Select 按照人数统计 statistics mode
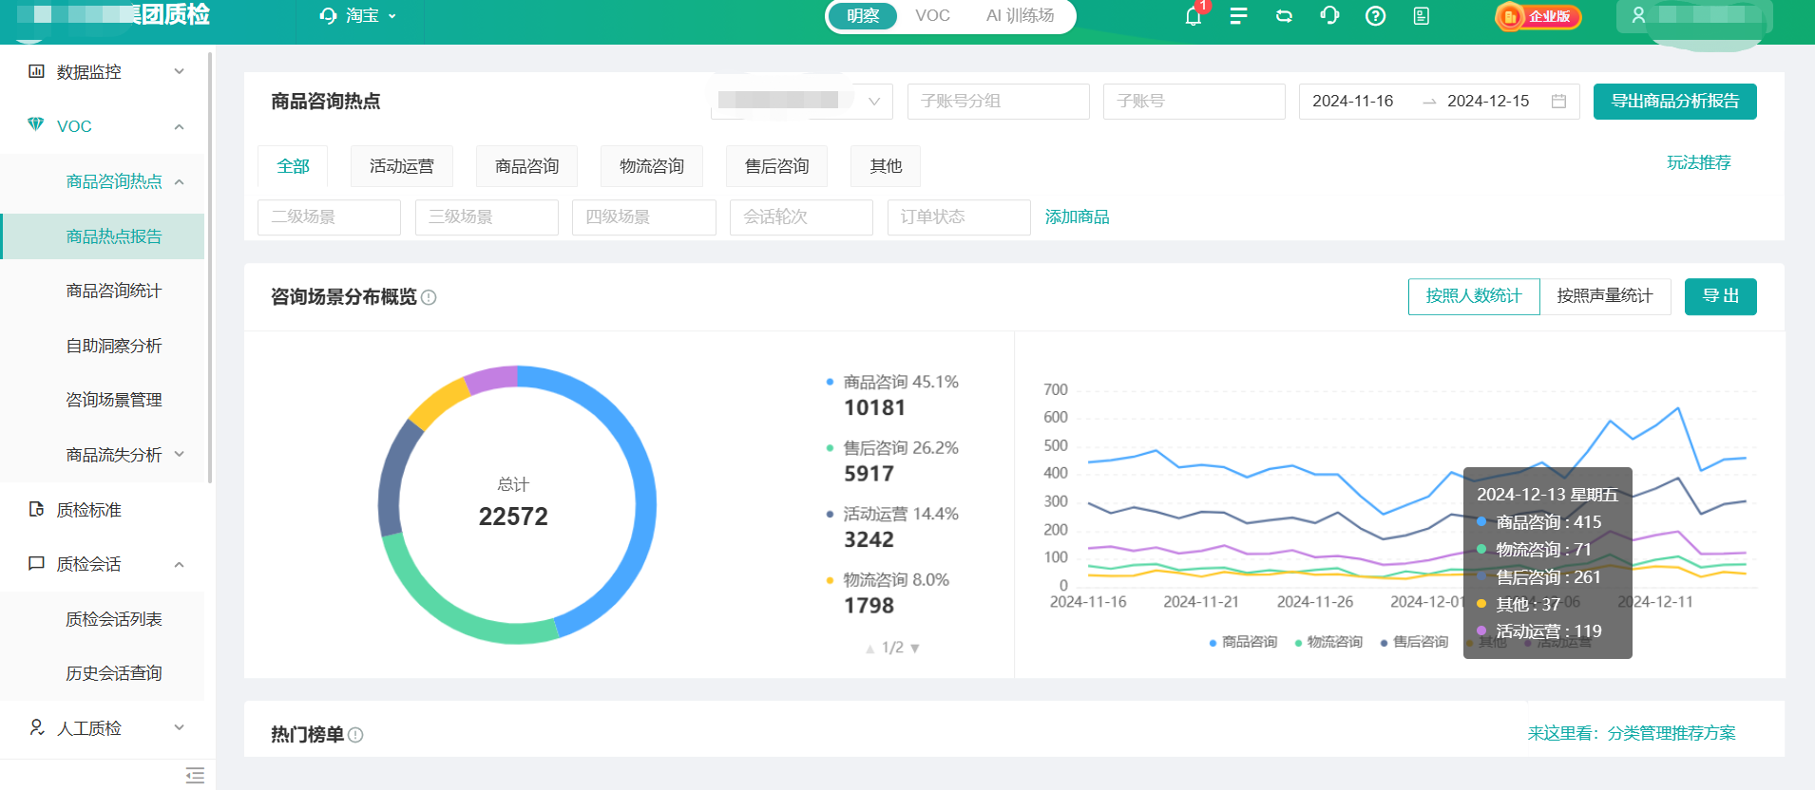The height and width of the screenshot is (790, 1815). (1474, 296)
